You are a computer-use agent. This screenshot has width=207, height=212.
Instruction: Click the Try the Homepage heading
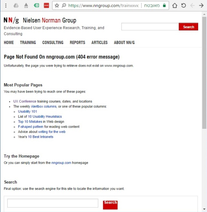[21, 156]
